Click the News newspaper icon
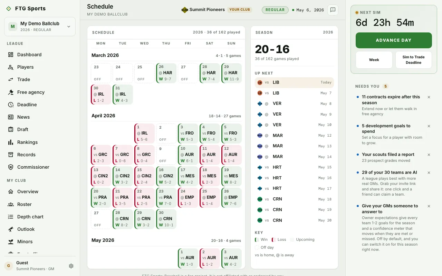The image size is (442, 276). pos(11,117)
